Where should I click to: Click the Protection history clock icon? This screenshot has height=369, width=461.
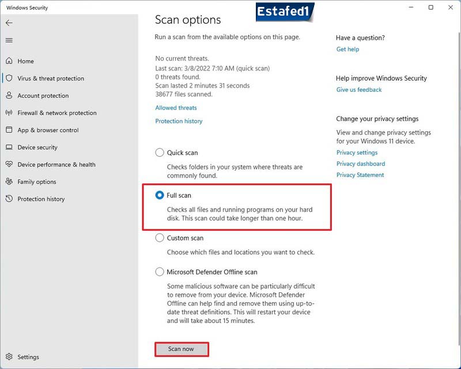(9, 198)
